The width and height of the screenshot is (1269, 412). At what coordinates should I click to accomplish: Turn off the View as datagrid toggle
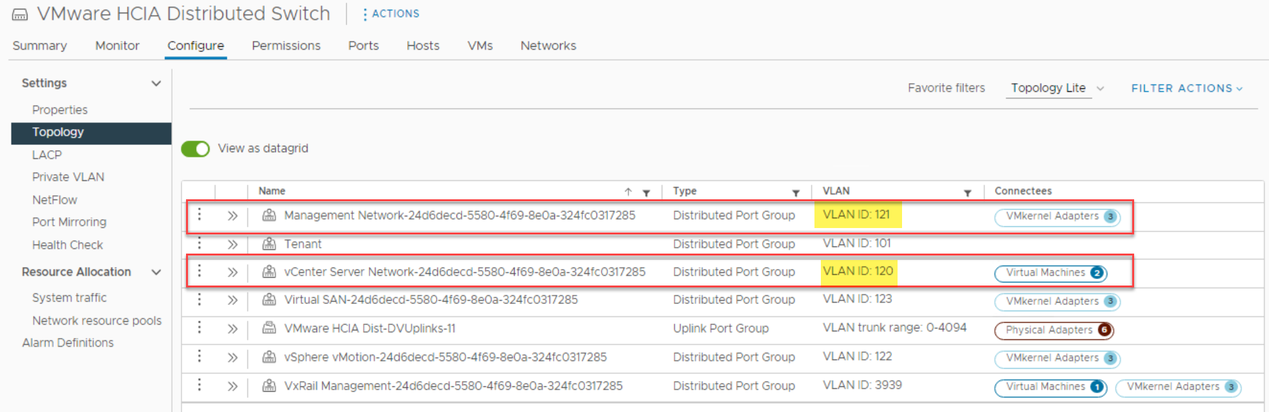tap(196, 149)
